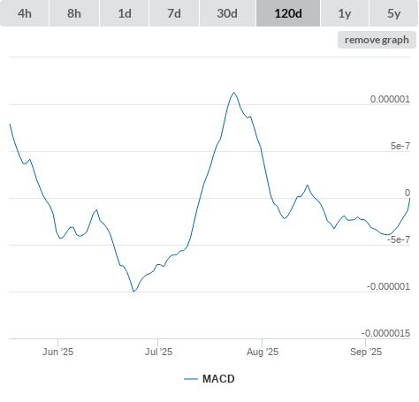Click the MACD line's lowest trough
Image resolution: width=419 pixels, height=402 pixels.
point(133,292)
